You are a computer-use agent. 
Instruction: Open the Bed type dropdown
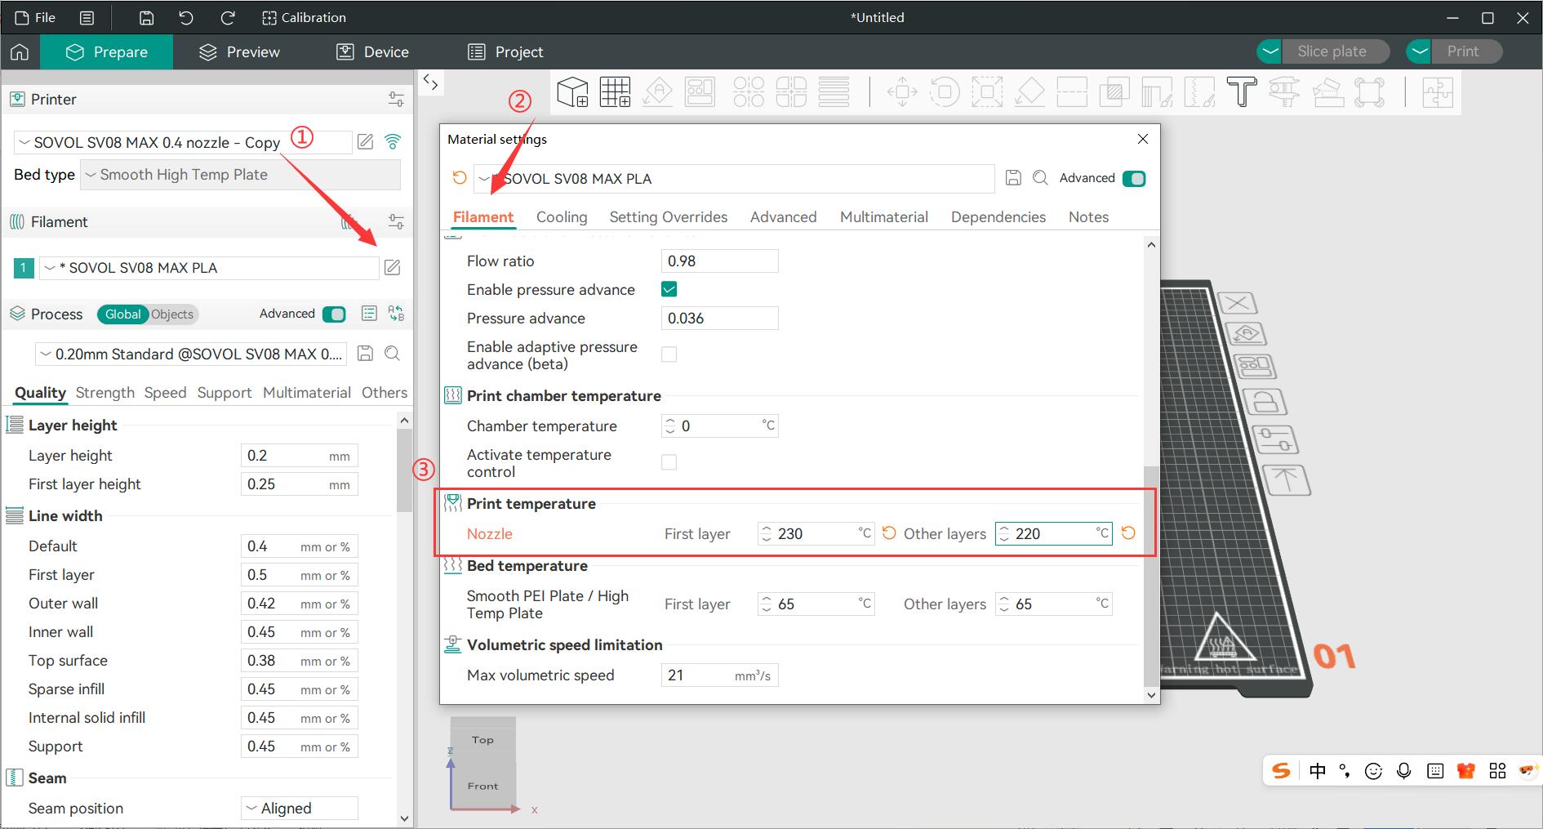pyautogui.click(x=240, y=175)
